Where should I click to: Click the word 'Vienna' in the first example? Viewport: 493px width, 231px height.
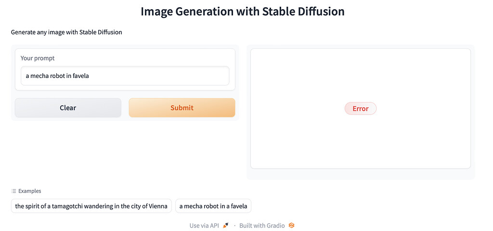click(158, 206)
